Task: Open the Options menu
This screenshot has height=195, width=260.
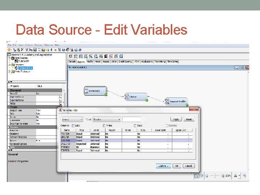Action: coord(39,45)
